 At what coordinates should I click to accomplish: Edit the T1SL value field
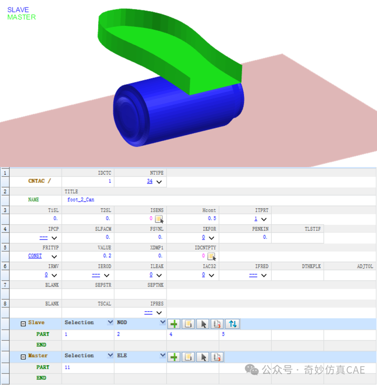pyautogui.click(x=36, y=219)
